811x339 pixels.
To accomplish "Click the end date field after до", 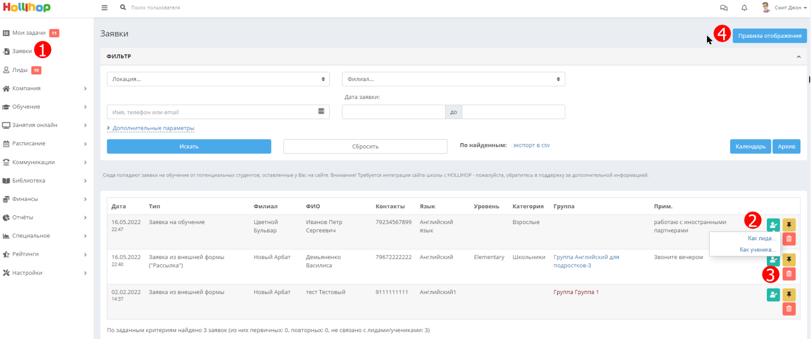I will point(513,112).
